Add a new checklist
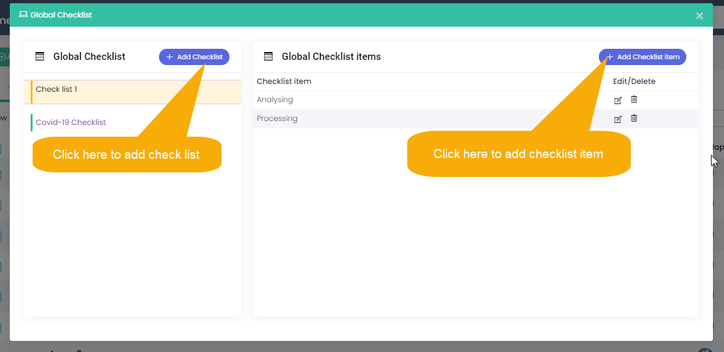This screenshot has height=352, width=724. pyautogui.click(x=194, y=57)
